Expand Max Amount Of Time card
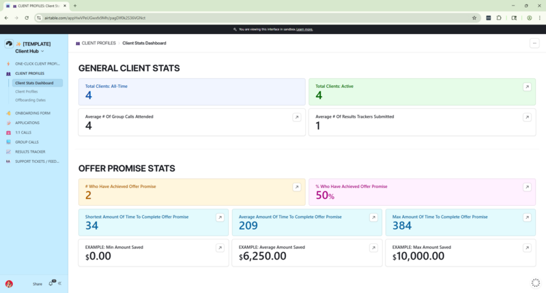Image resolution: width=546 pixels, height=293 pixels. click(x=527, y=217)
